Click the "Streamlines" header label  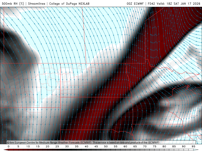point(37,4)
